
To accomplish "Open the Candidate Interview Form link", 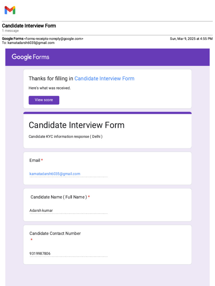I will (104, 78).
